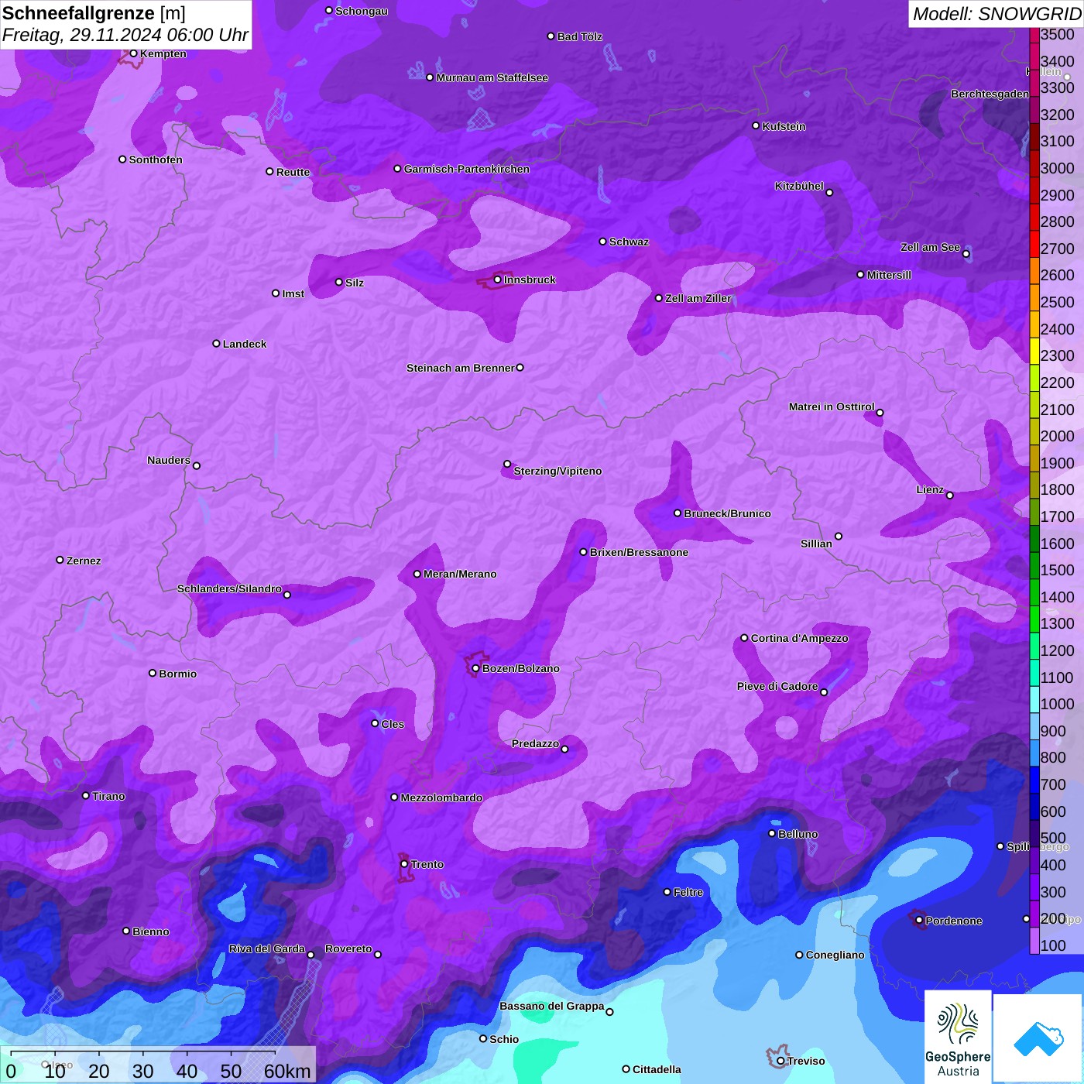The width and height of the screenshot is (1084, 1084).
Task: Click the Murnau am Staffelsee label
Action: tap(492, 77)
